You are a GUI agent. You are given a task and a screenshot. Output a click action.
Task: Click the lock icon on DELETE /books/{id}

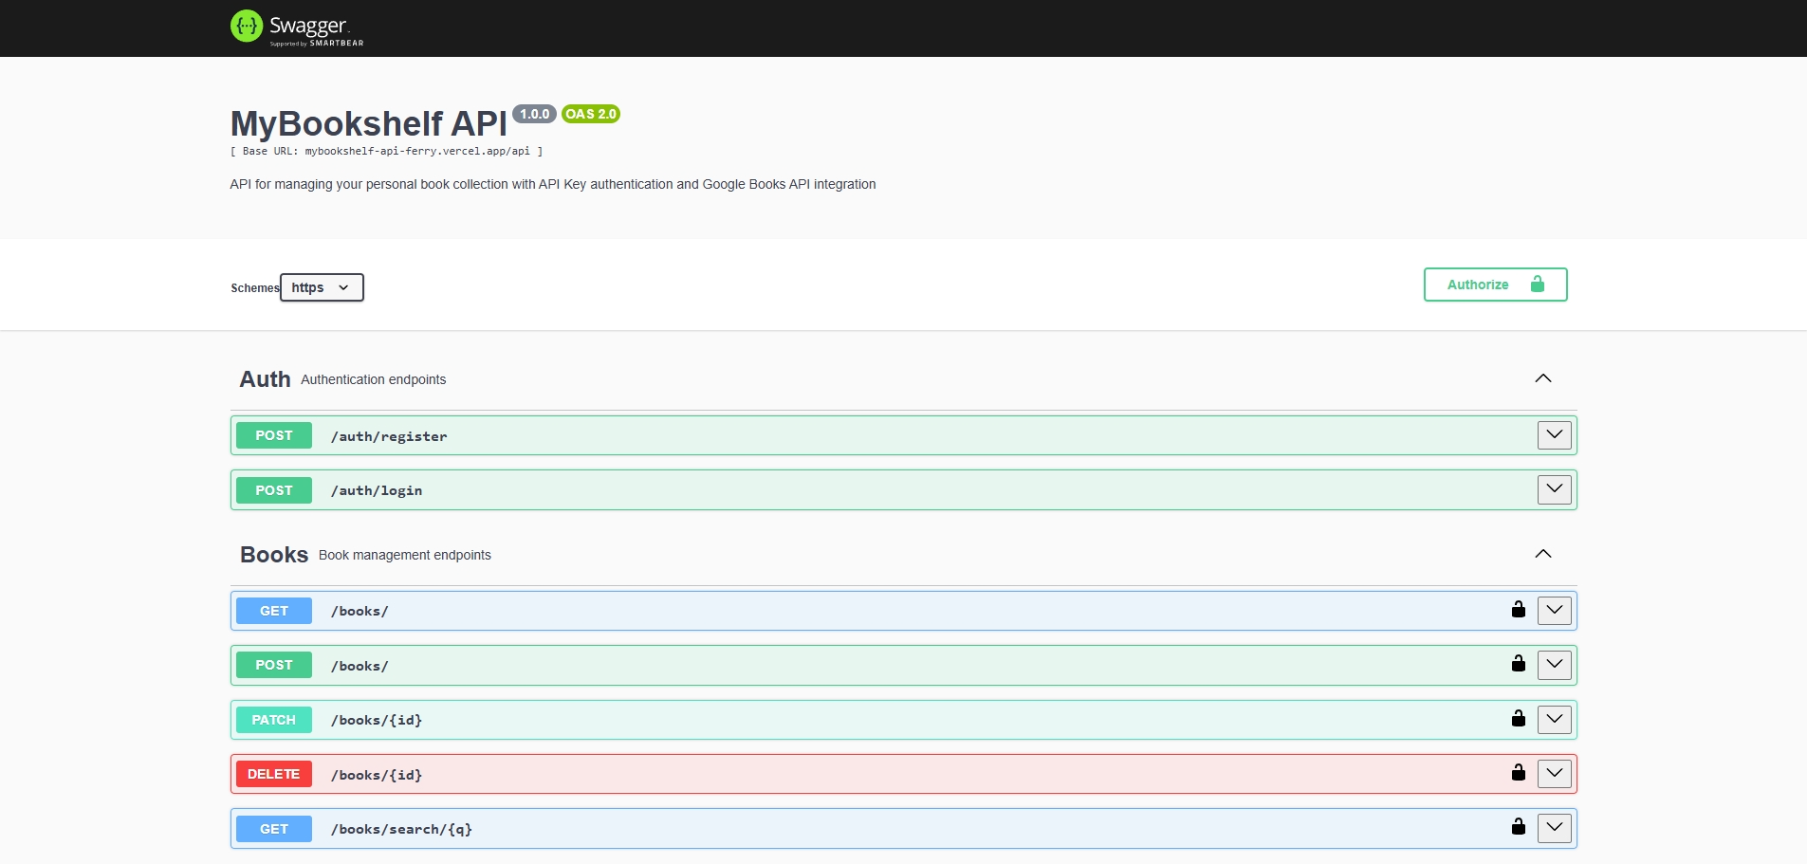click(x=1519, y=773)
